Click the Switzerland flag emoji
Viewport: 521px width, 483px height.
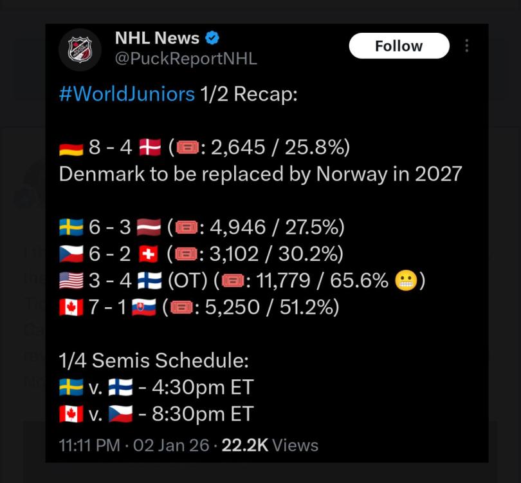pos(148,254)
